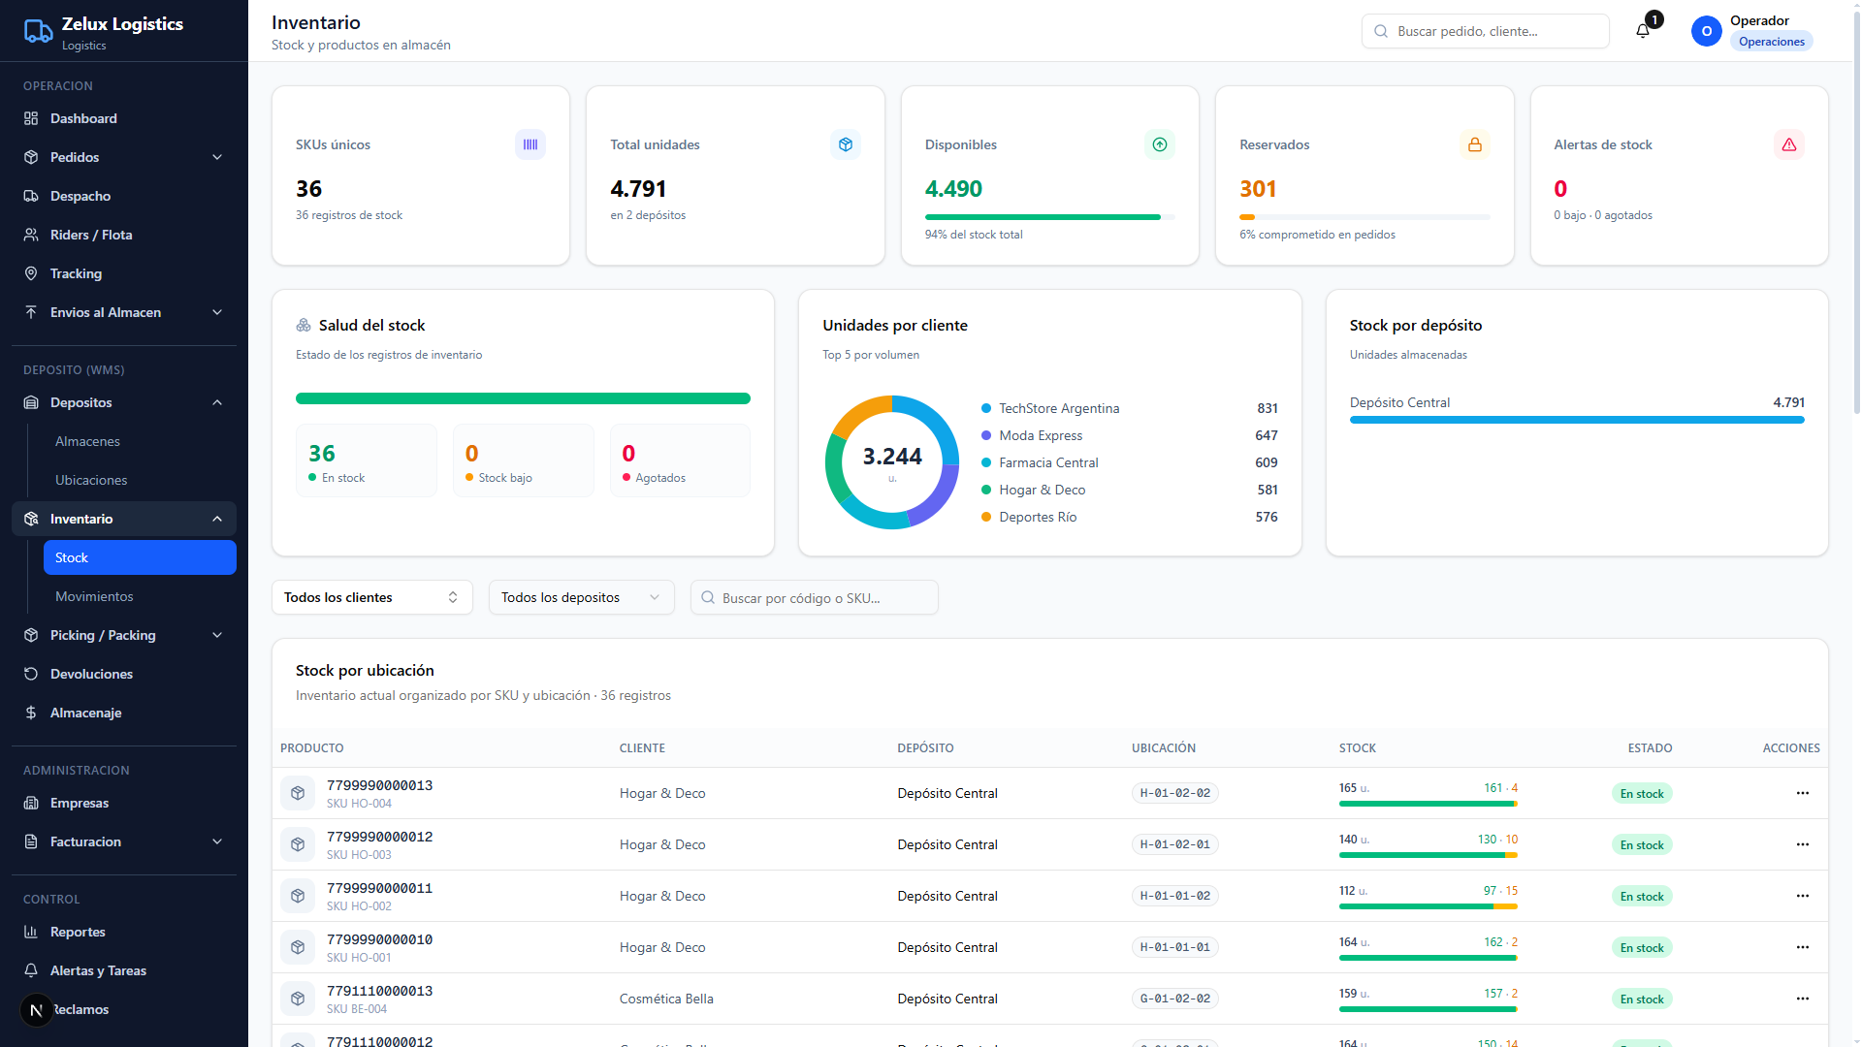Open Almacenes under Depositos
Screen dimensions: 1862x1047
coord(140,441)
